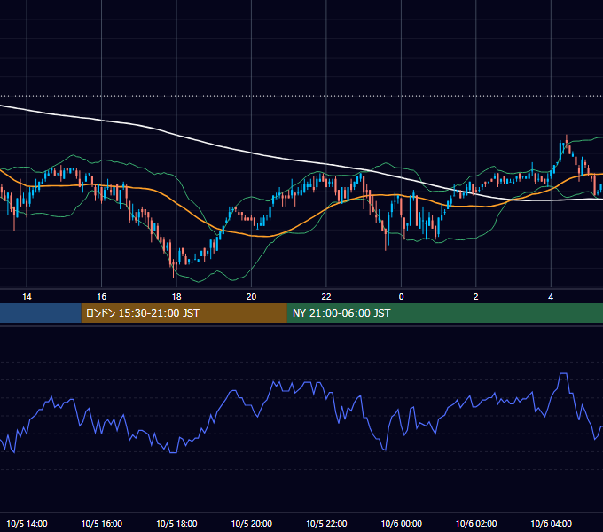Image resolution: width=603 pixels, height=532 pixels.
Task: Click the hour label 18 on the axis
Action: point(176,297)
